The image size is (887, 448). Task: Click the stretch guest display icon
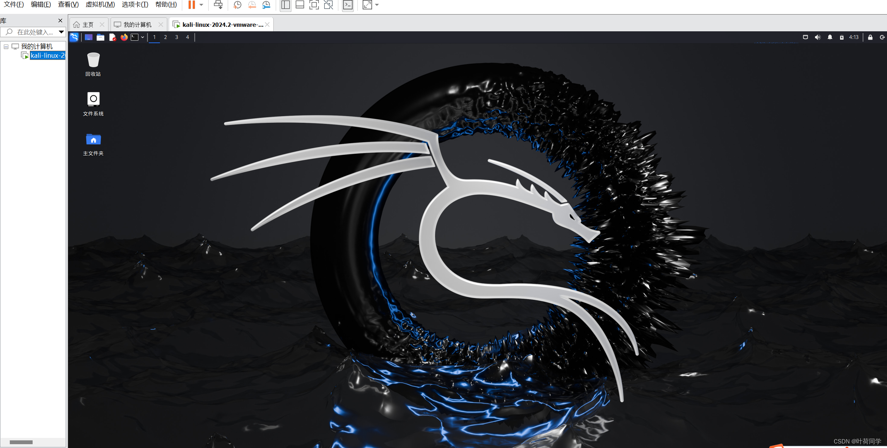[367, 5]
